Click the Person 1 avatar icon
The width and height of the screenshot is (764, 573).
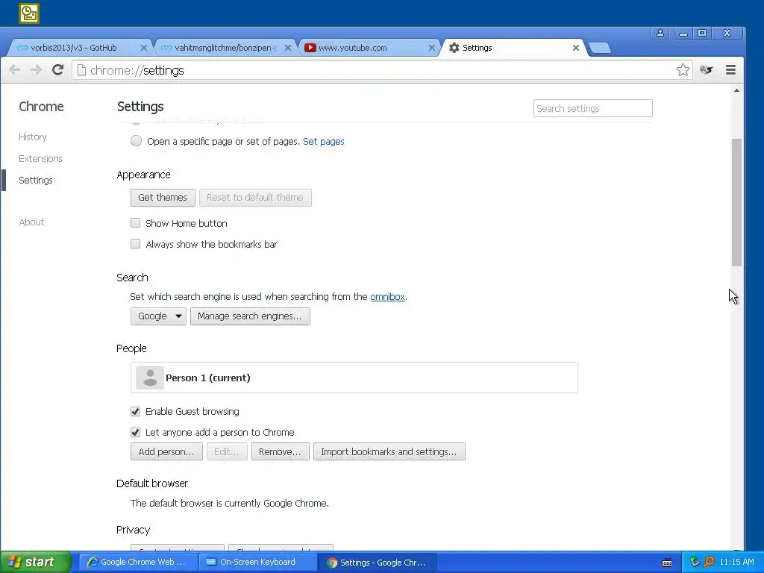(x=149, y=378)
